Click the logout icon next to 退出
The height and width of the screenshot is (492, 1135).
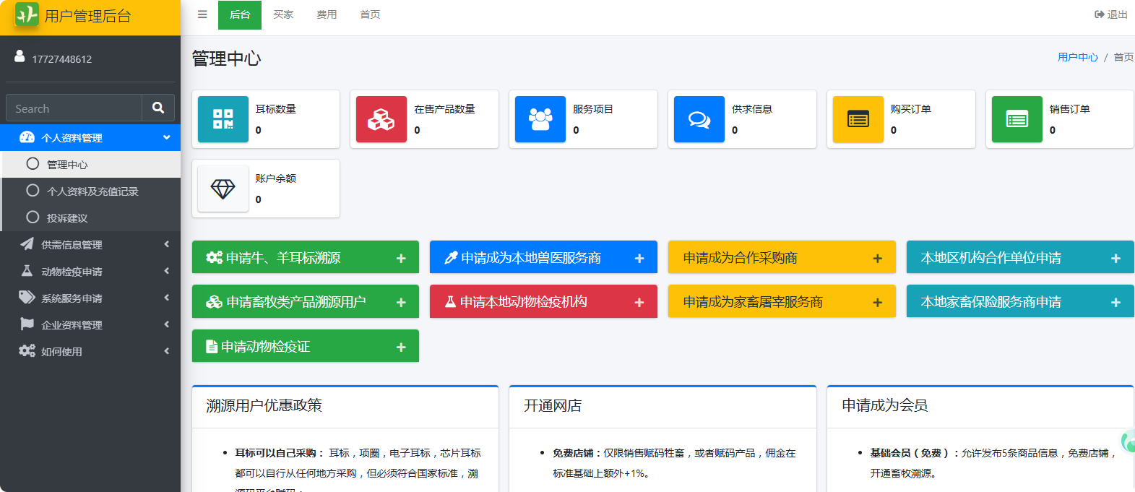point(1100,14)
